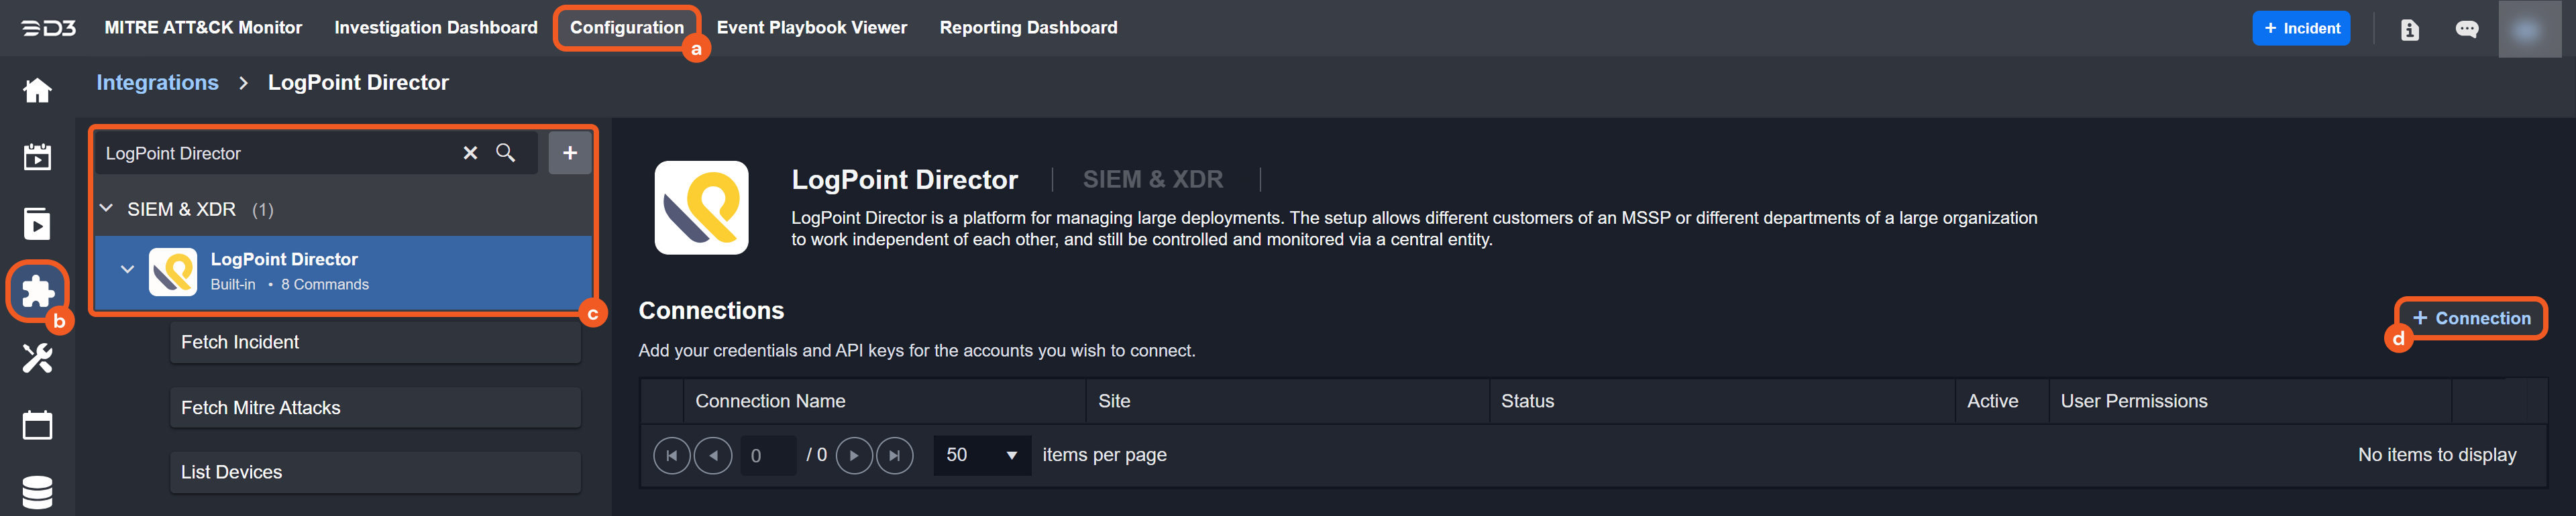
Task: Click the + Connection button
Action: coord(2471,318)
